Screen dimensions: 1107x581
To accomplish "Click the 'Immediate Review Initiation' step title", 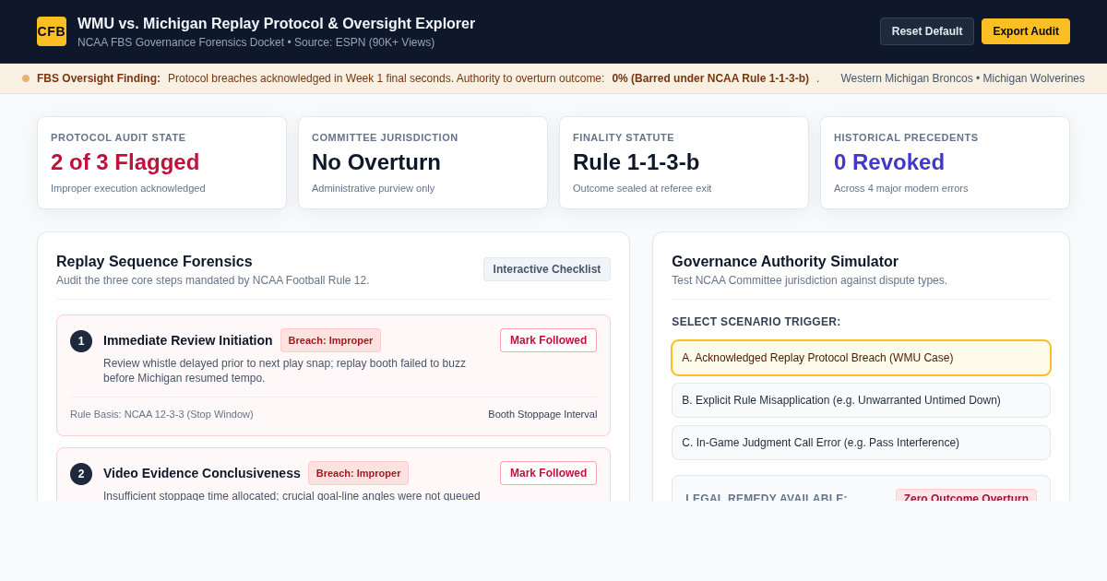I will point(188,340).
